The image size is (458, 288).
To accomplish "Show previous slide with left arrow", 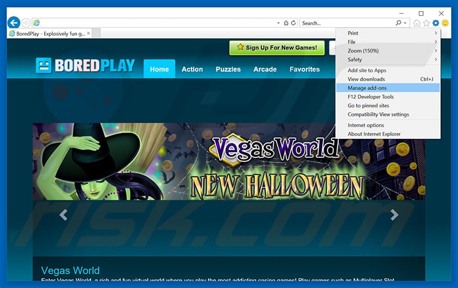I will (x=63, y=215).
